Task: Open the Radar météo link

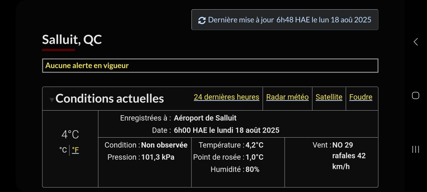Action: point(287,97)
